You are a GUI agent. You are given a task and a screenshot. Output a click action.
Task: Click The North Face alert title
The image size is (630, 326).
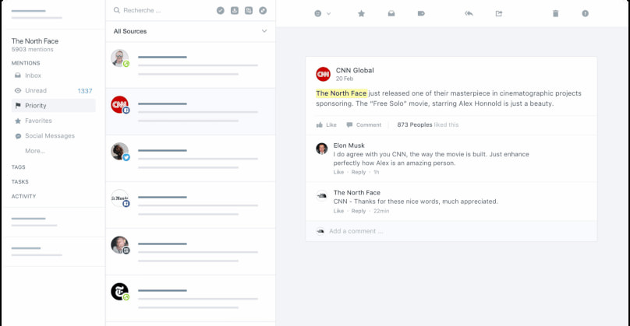click(35, 41)
